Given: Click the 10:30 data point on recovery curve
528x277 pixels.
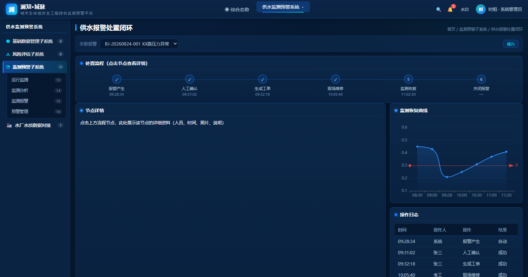Looking at the screenshot, I should point(477,164).
